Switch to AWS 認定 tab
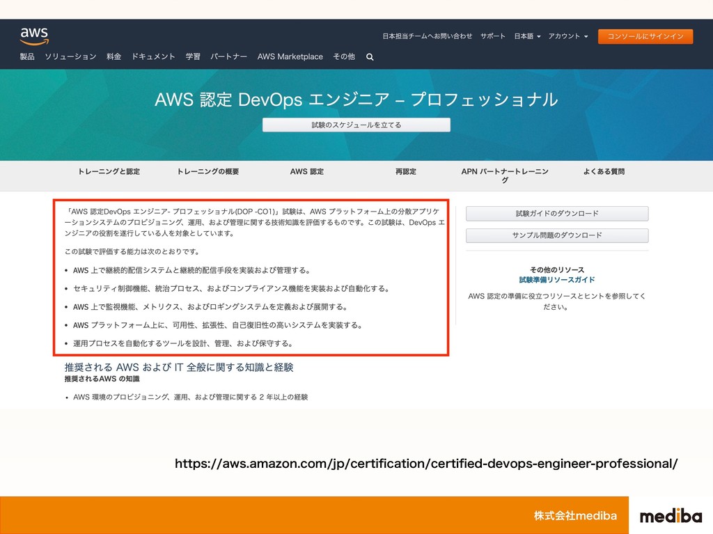 coord(307,171)
